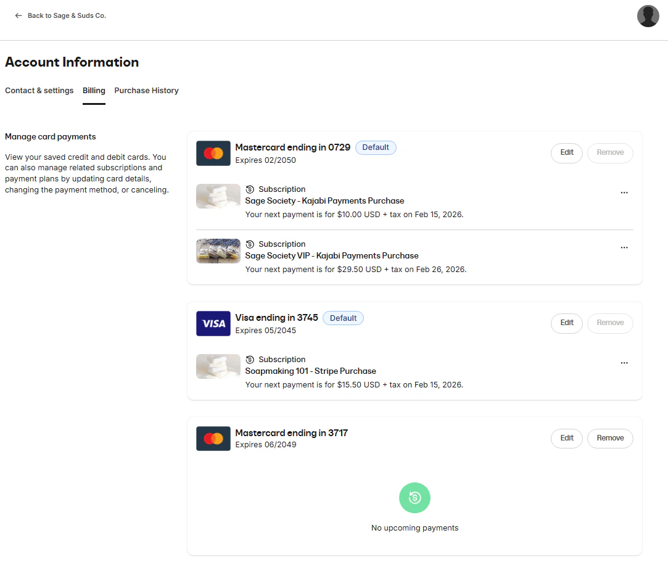Screen dimensions: 668x562
Task: Click the $15.50 USD next payment line
Action: [x=354, y=385]
